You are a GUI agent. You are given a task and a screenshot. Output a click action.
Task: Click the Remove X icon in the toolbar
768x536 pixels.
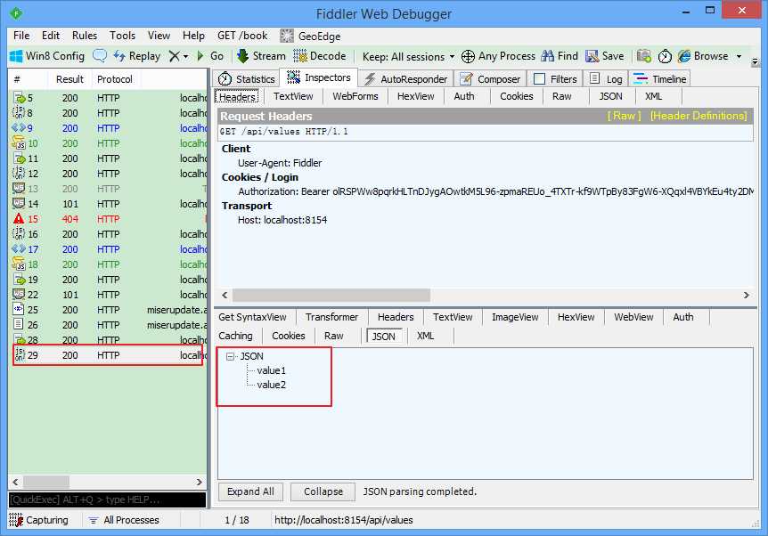174,56
